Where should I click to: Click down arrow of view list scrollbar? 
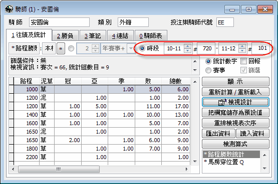pyautogui.click(x=264, y=169)
